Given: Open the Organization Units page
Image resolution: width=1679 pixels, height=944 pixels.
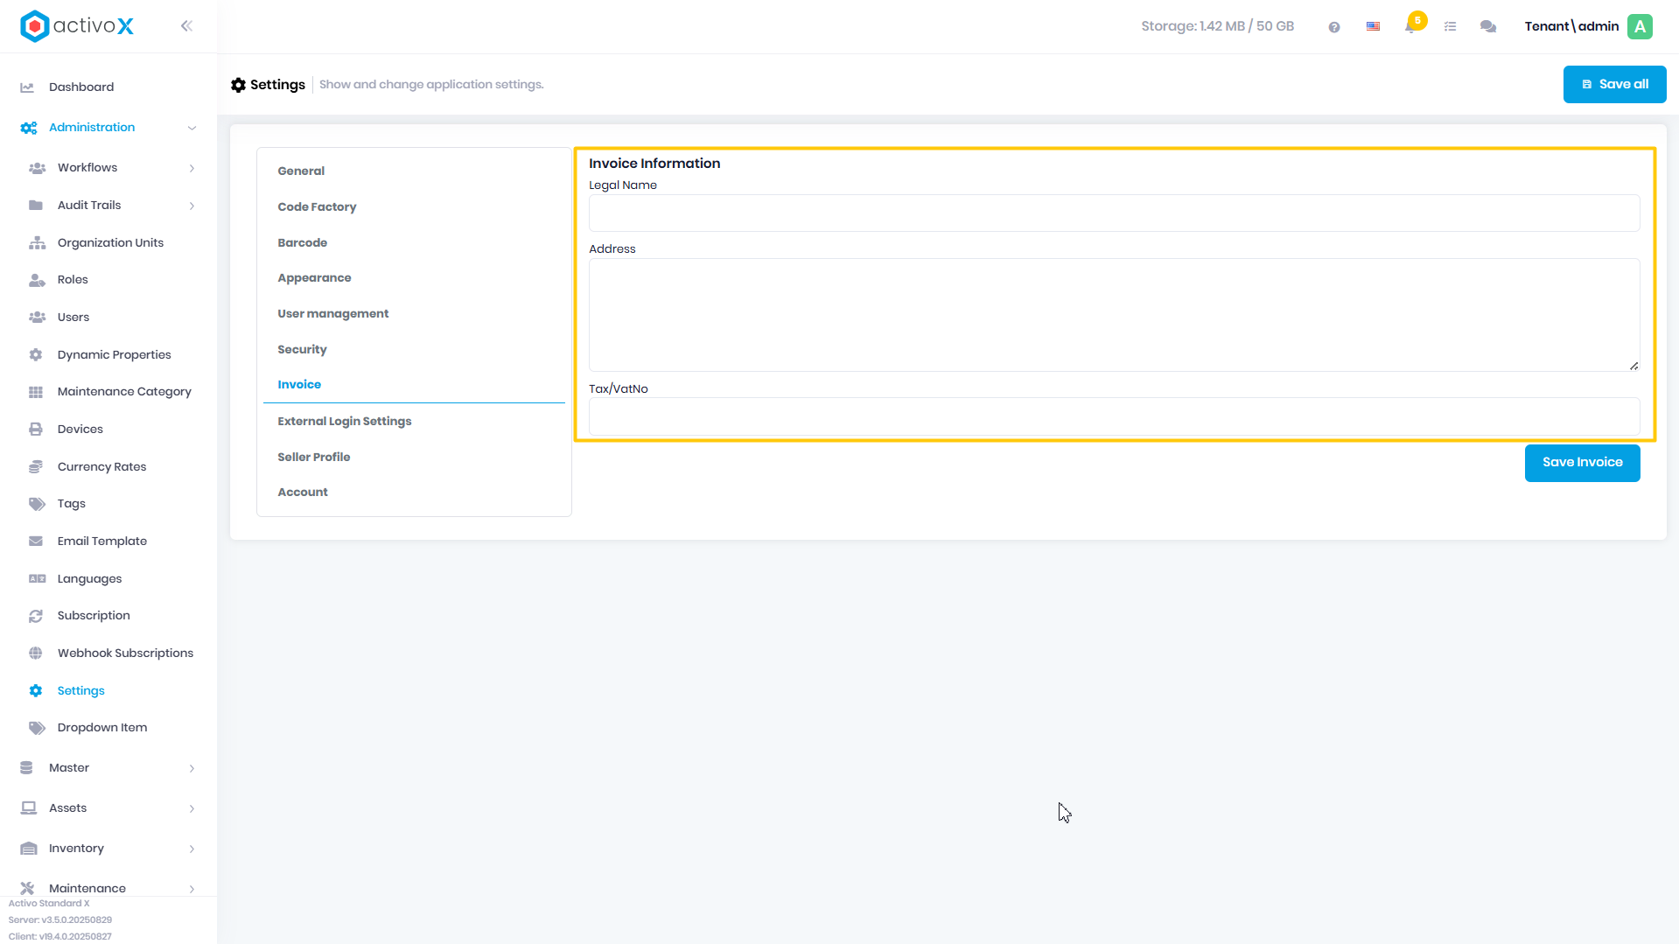Looking at the screenshot, I should tap(110, 243).
